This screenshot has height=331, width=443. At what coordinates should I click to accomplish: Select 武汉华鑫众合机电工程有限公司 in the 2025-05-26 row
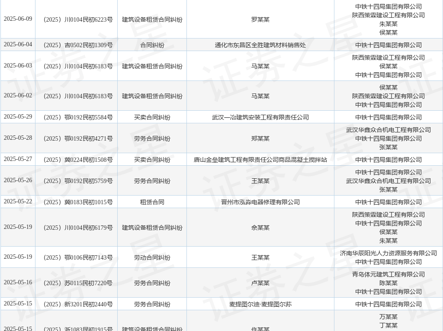pos(388,181)
